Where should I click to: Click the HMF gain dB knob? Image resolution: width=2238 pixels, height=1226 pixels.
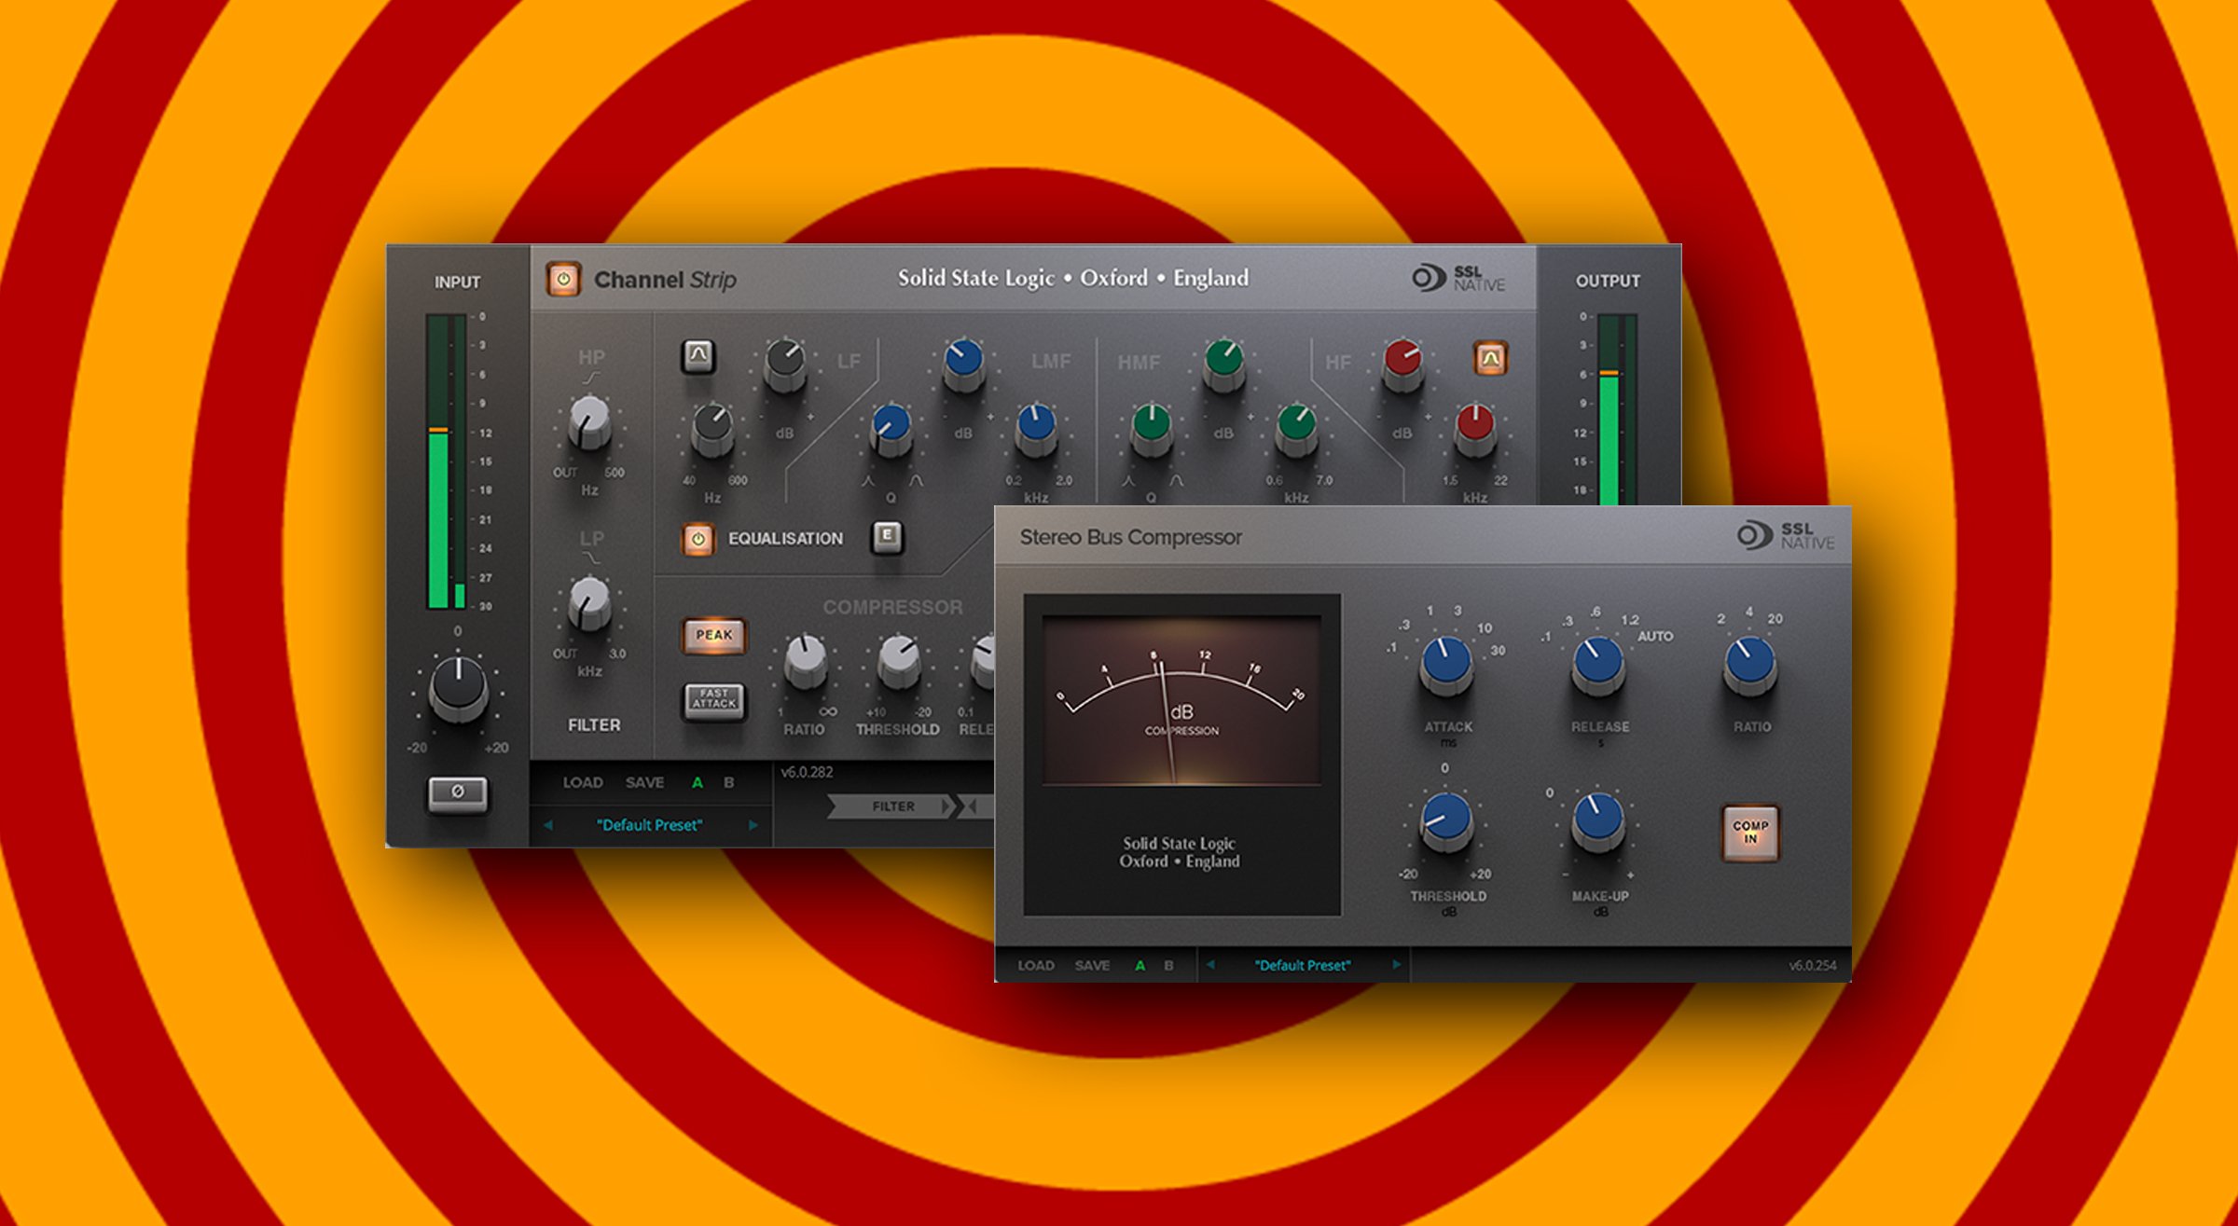pyautogui.click(x=1223, y=365)
